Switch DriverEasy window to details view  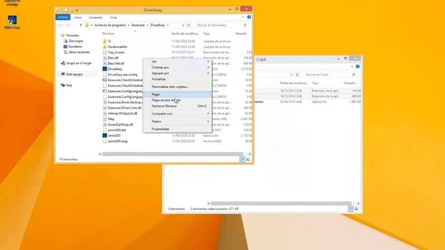tap(243, 159)
